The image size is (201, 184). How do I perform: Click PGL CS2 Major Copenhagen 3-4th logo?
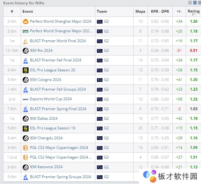pos(25,148)
